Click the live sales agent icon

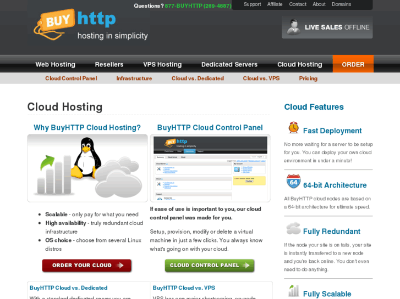click(x=293, y=27)
